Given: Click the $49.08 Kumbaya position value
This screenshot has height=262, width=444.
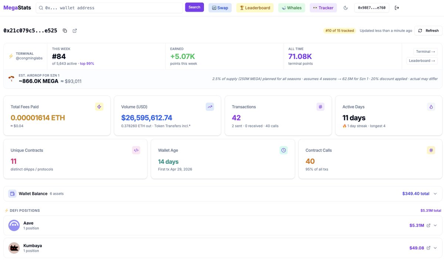Looking at the screenshot, I should 417,248.
